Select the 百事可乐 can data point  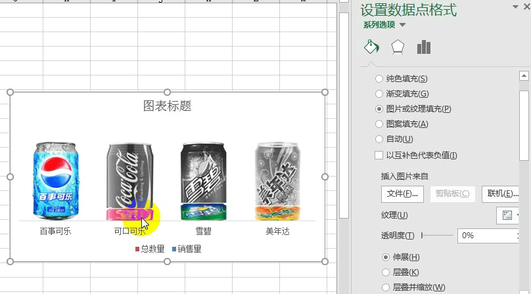pyautogui.click(x=56, y=181)
